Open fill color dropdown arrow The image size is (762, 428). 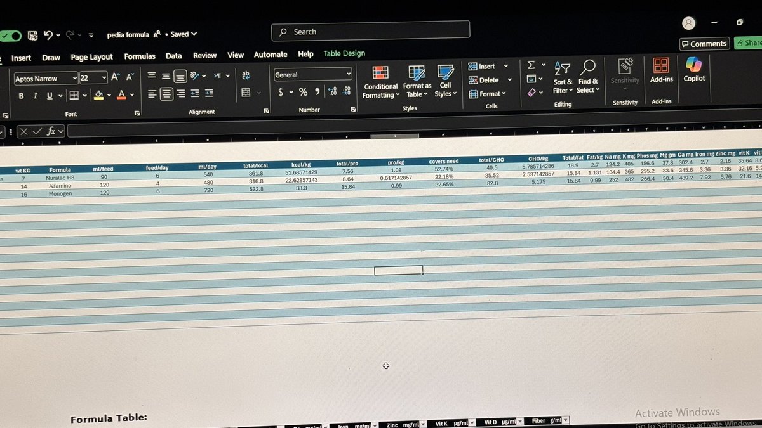[109, 95]
